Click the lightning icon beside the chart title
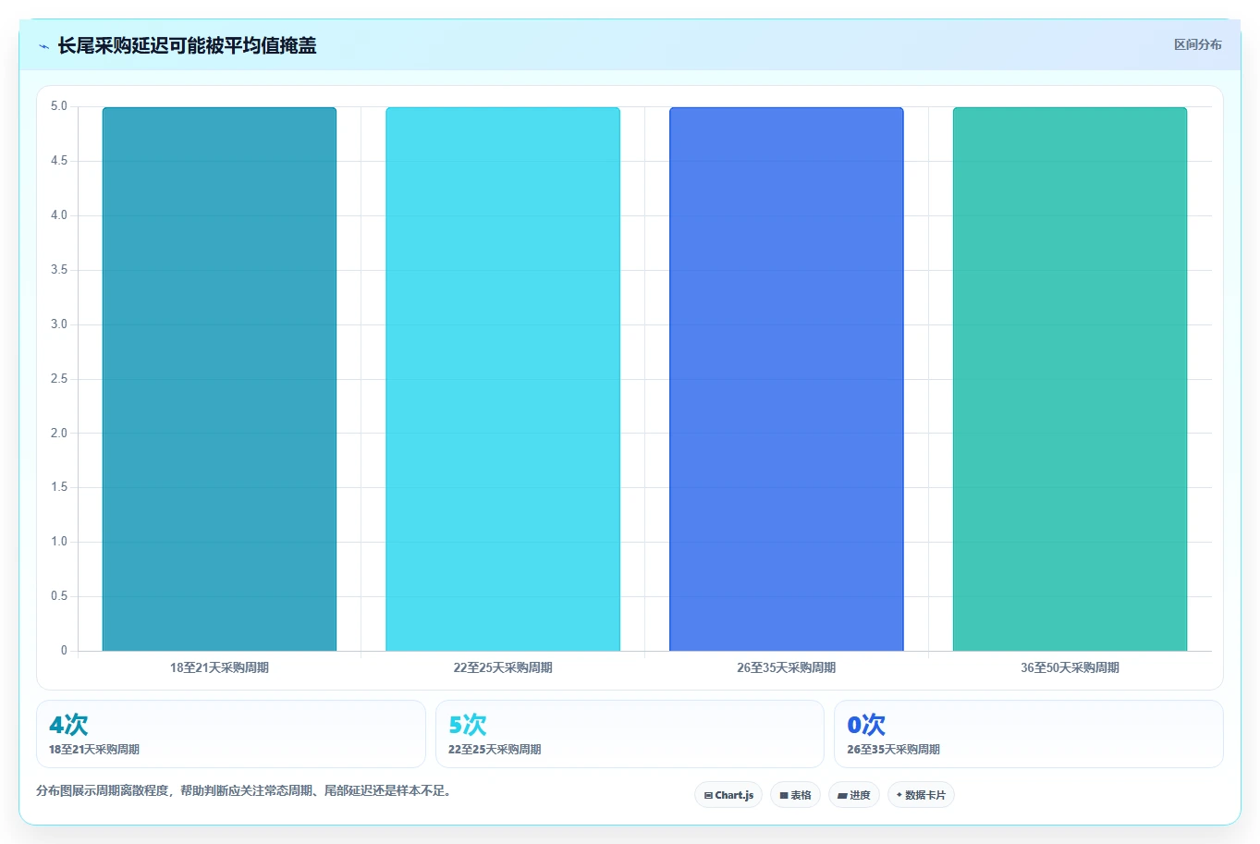 click(x=43, y=46)
